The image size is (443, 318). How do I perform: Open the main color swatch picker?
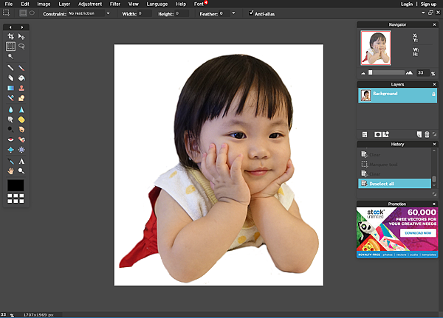pyautogui.click(x=16, y=185)
